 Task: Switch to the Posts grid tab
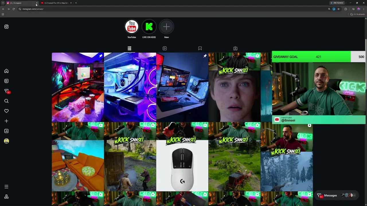click(x=130, y=49)
